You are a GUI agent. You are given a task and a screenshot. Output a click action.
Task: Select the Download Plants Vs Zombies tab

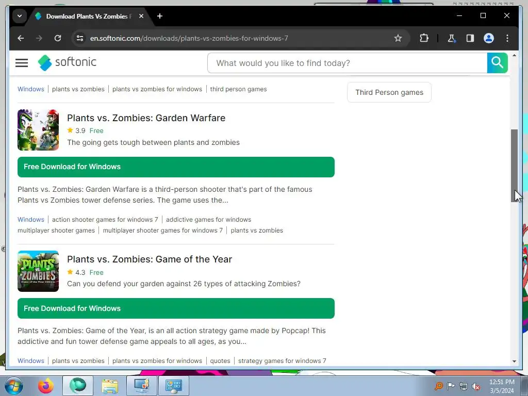pos(89,16)
